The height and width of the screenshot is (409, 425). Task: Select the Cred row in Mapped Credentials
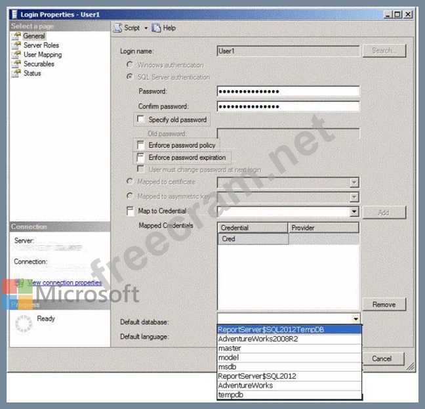289,239
